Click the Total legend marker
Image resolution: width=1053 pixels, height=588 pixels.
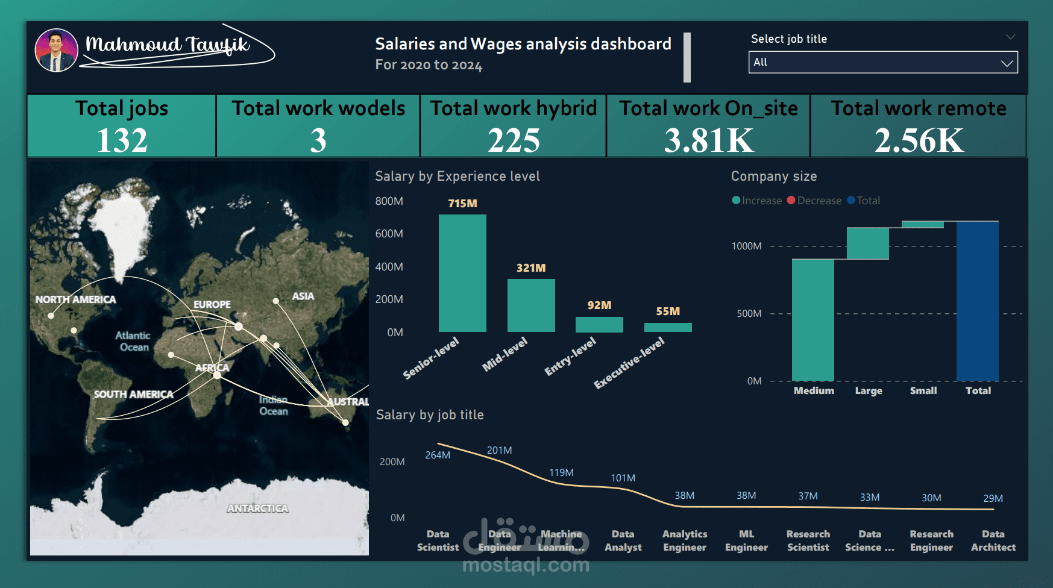click(850, 200)
